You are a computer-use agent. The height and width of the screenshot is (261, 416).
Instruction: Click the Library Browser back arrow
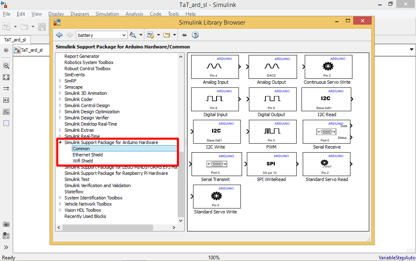pos(59,35)
